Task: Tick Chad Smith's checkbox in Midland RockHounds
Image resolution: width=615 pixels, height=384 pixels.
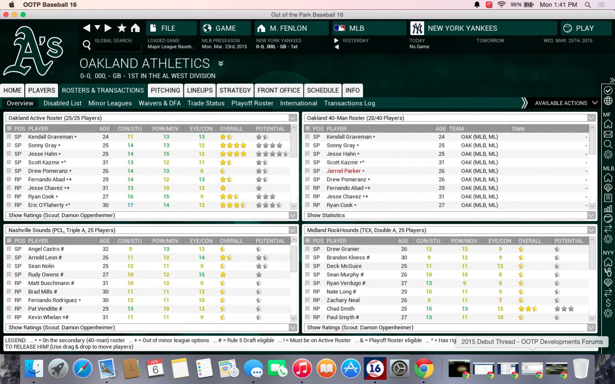Action: pos(308,309)
